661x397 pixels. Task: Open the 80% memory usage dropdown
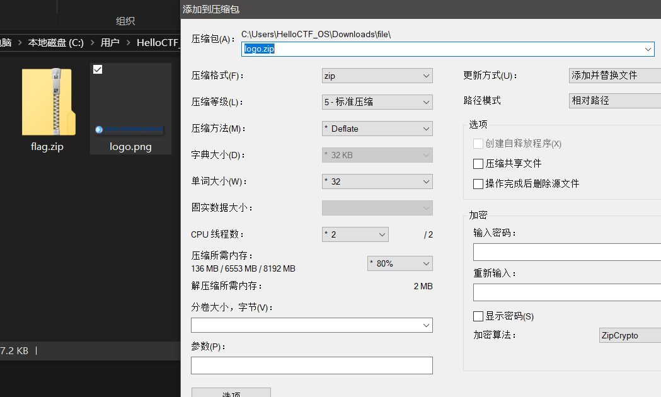tap(399, 263)
